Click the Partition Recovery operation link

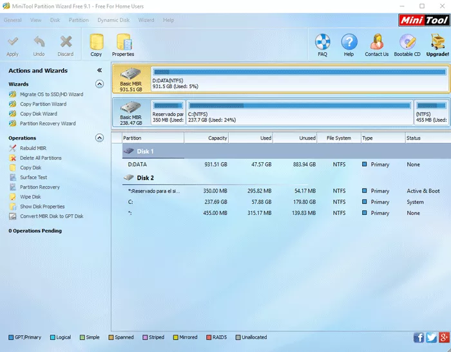(40, 187)
